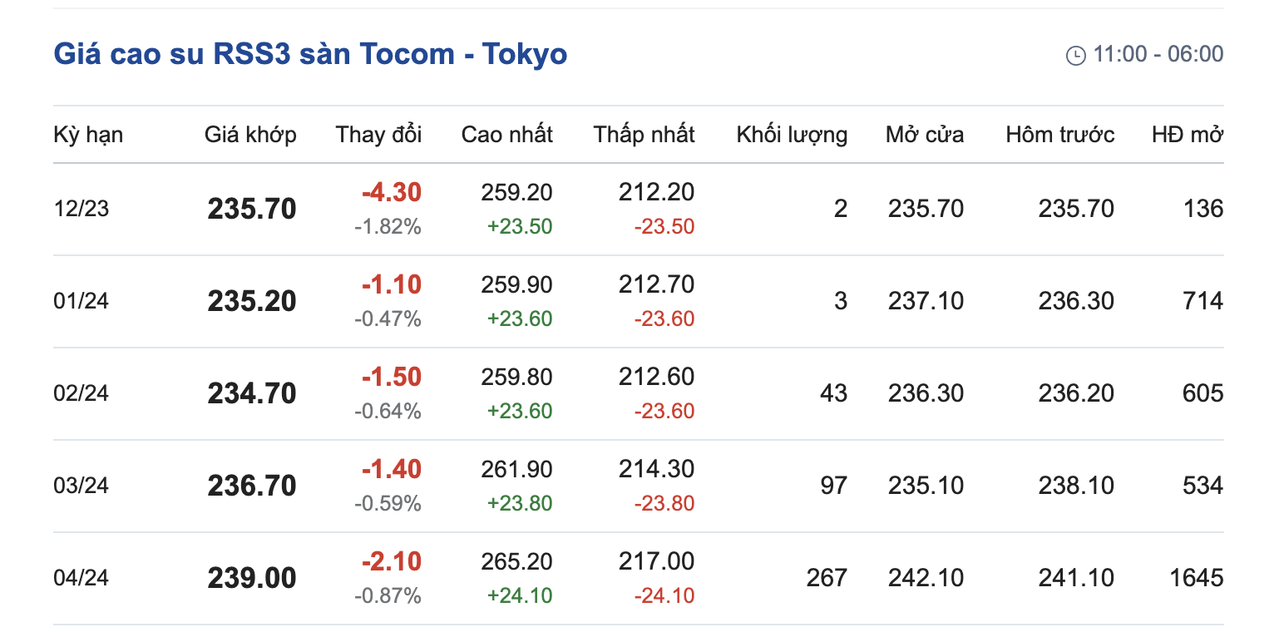
Task: Select the HĐ mở column header
Action: (x=1187, y=135)
